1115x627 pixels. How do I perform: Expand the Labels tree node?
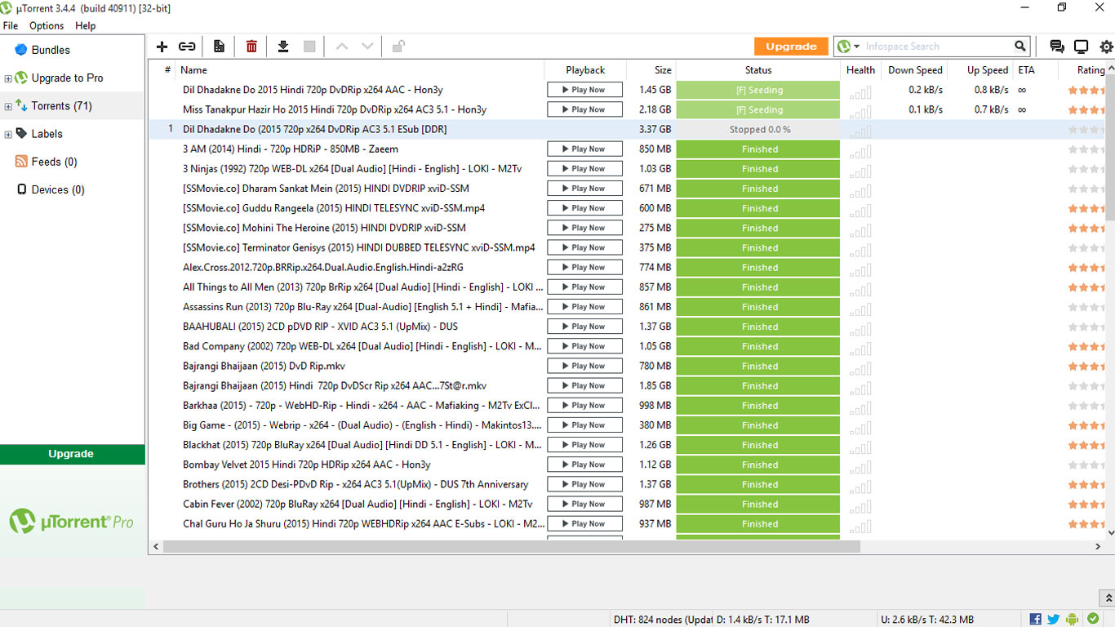8,134
